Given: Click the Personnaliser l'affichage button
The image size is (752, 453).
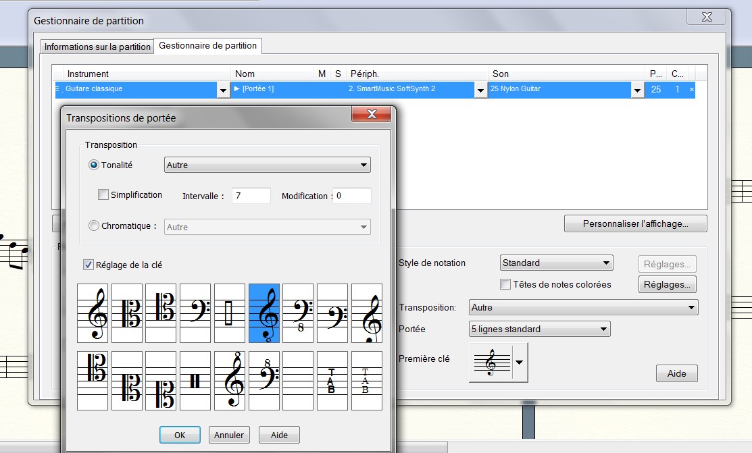Looking at the screenshot, I should pyautogui.click(x=635, y=223).
